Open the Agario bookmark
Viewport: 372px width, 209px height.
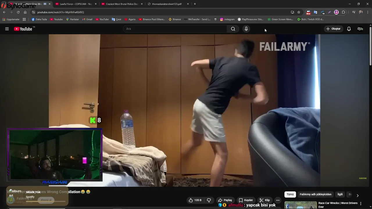[130, 19]
